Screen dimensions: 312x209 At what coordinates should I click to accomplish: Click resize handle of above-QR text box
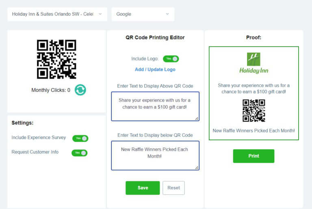[x=197, y=118]
